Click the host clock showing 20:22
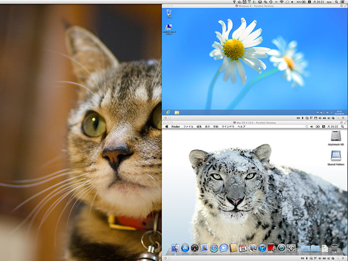The image size is (348, 261). pyautogui.click(x=319, y=2)
